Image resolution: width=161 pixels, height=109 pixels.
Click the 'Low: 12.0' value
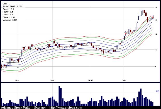point(8,15)
